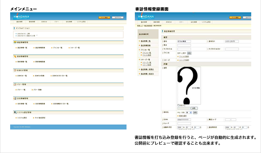
Task: Open 会社情報カテゴリ一覧 link in main menu
Action: [x=61, y=104]
